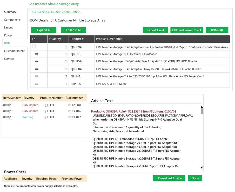Click the list icon for Q8H45A row

(x=37, y=61)
